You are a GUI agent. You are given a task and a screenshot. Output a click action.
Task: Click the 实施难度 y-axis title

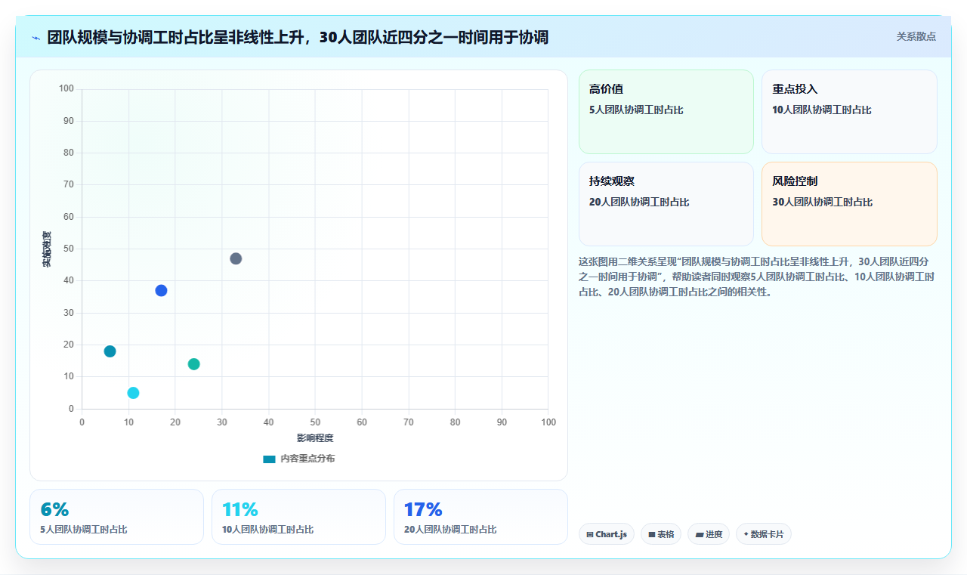point(47,249)
